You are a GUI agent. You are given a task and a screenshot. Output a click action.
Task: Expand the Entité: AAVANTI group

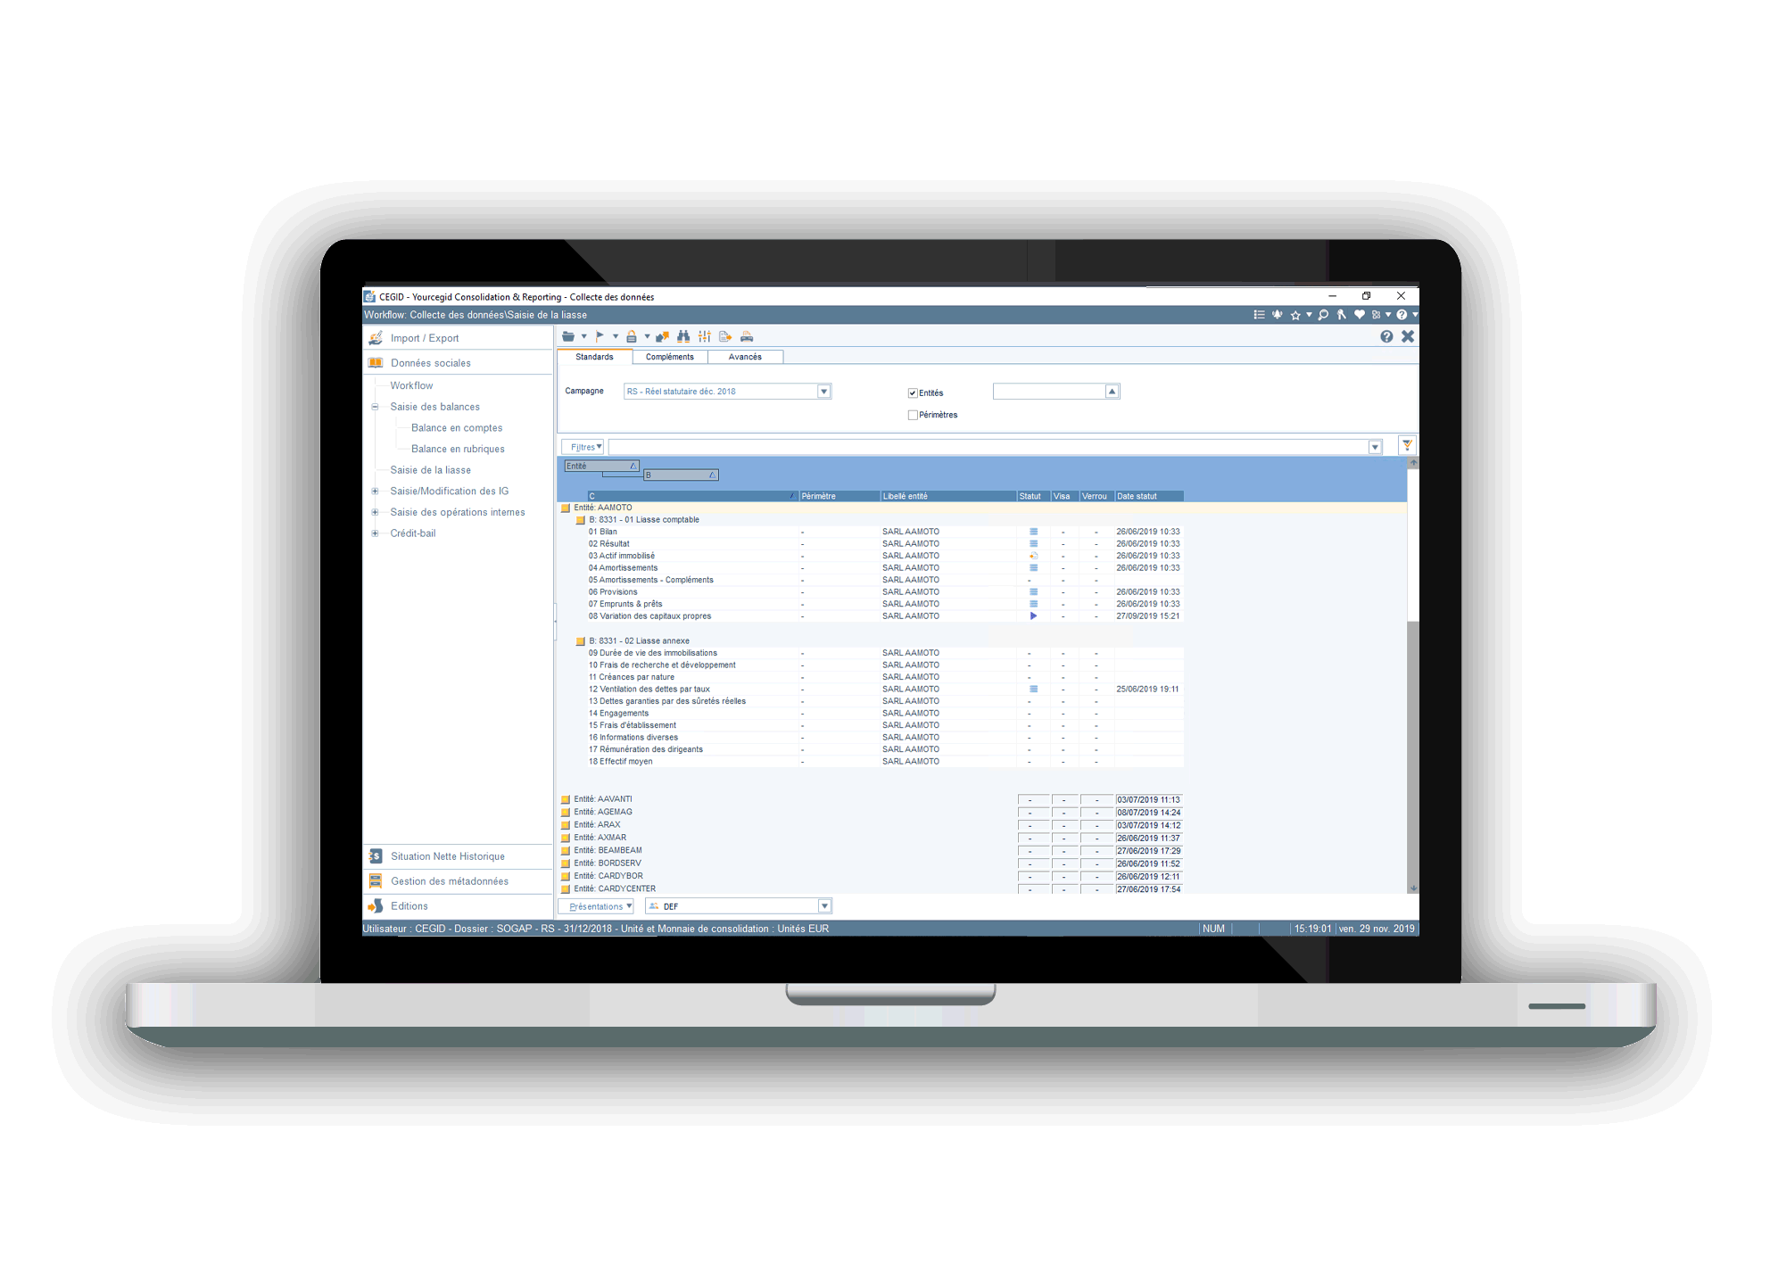tap(566, 799)
